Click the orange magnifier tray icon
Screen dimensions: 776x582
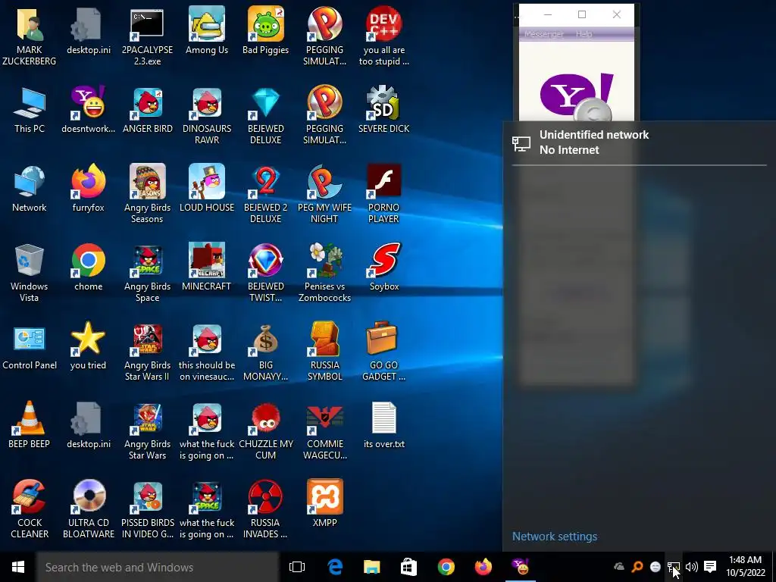pos(637,567)
